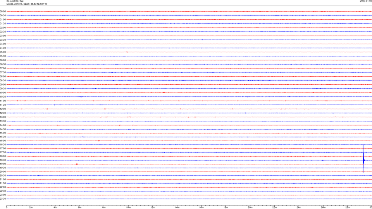Click the '05:00' trace time label
372x209 pixels.
tap(3, 52)
